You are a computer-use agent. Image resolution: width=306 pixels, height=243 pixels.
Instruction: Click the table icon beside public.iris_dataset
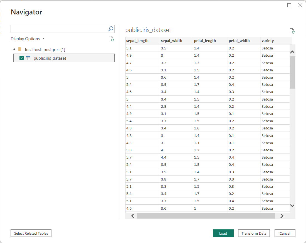click(x=28, y=58)
